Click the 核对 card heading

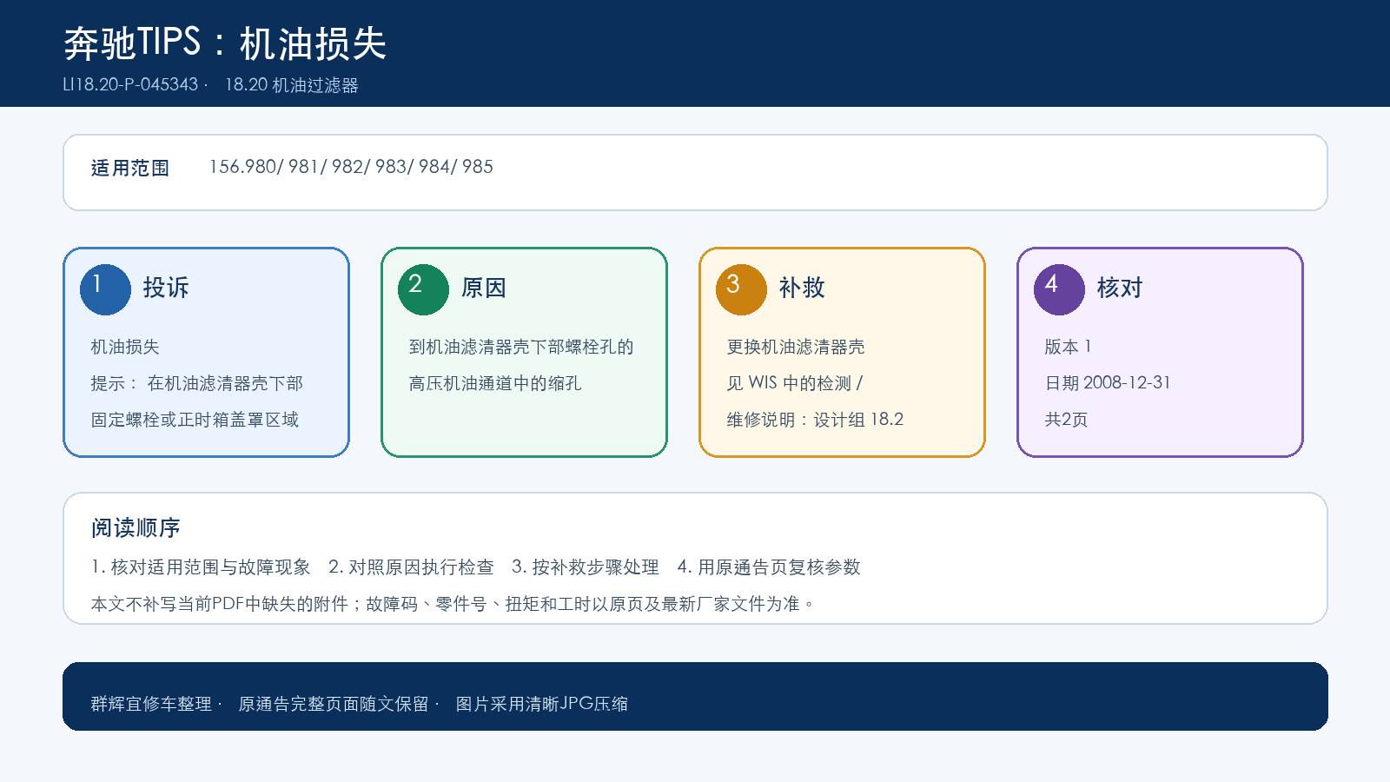tap(1120, 288)
